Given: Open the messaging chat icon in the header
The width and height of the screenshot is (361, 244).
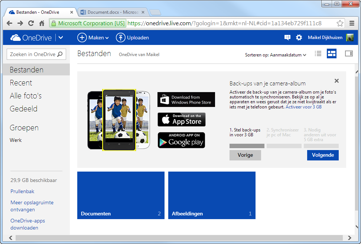Looking at the screenshot, I should tap(287, 38).
